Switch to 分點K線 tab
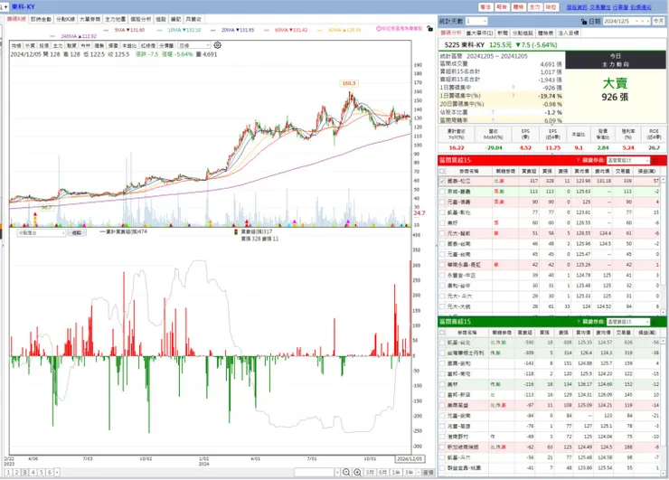This screenshot has width=669, height=480. tap(66, 19)
